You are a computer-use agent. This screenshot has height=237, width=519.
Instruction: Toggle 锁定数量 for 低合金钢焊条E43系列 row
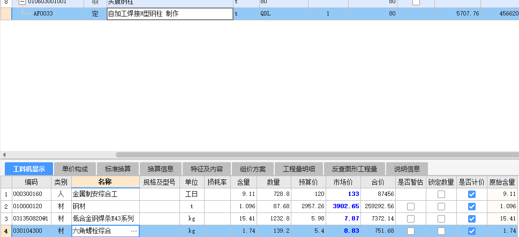[441, 219]
